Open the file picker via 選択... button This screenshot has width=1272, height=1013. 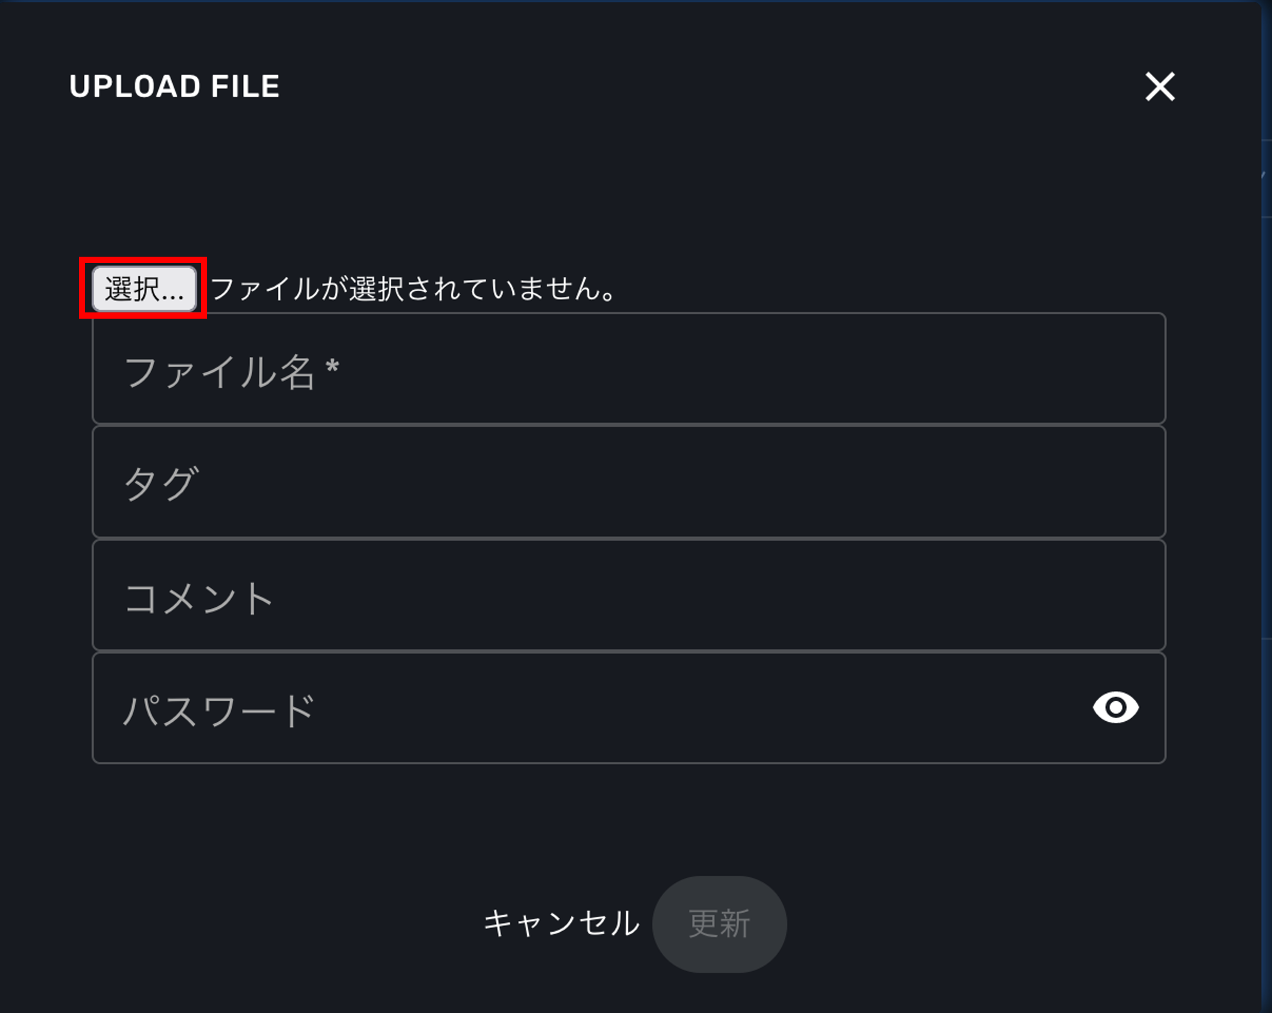(143, 287)
